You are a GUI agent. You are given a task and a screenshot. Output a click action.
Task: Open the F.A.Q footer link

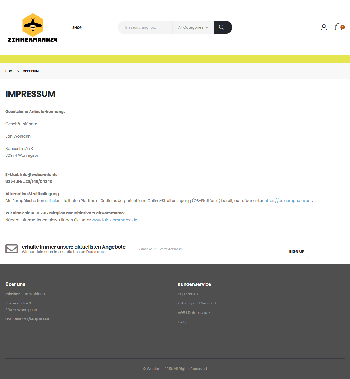(x=182, y=322)
